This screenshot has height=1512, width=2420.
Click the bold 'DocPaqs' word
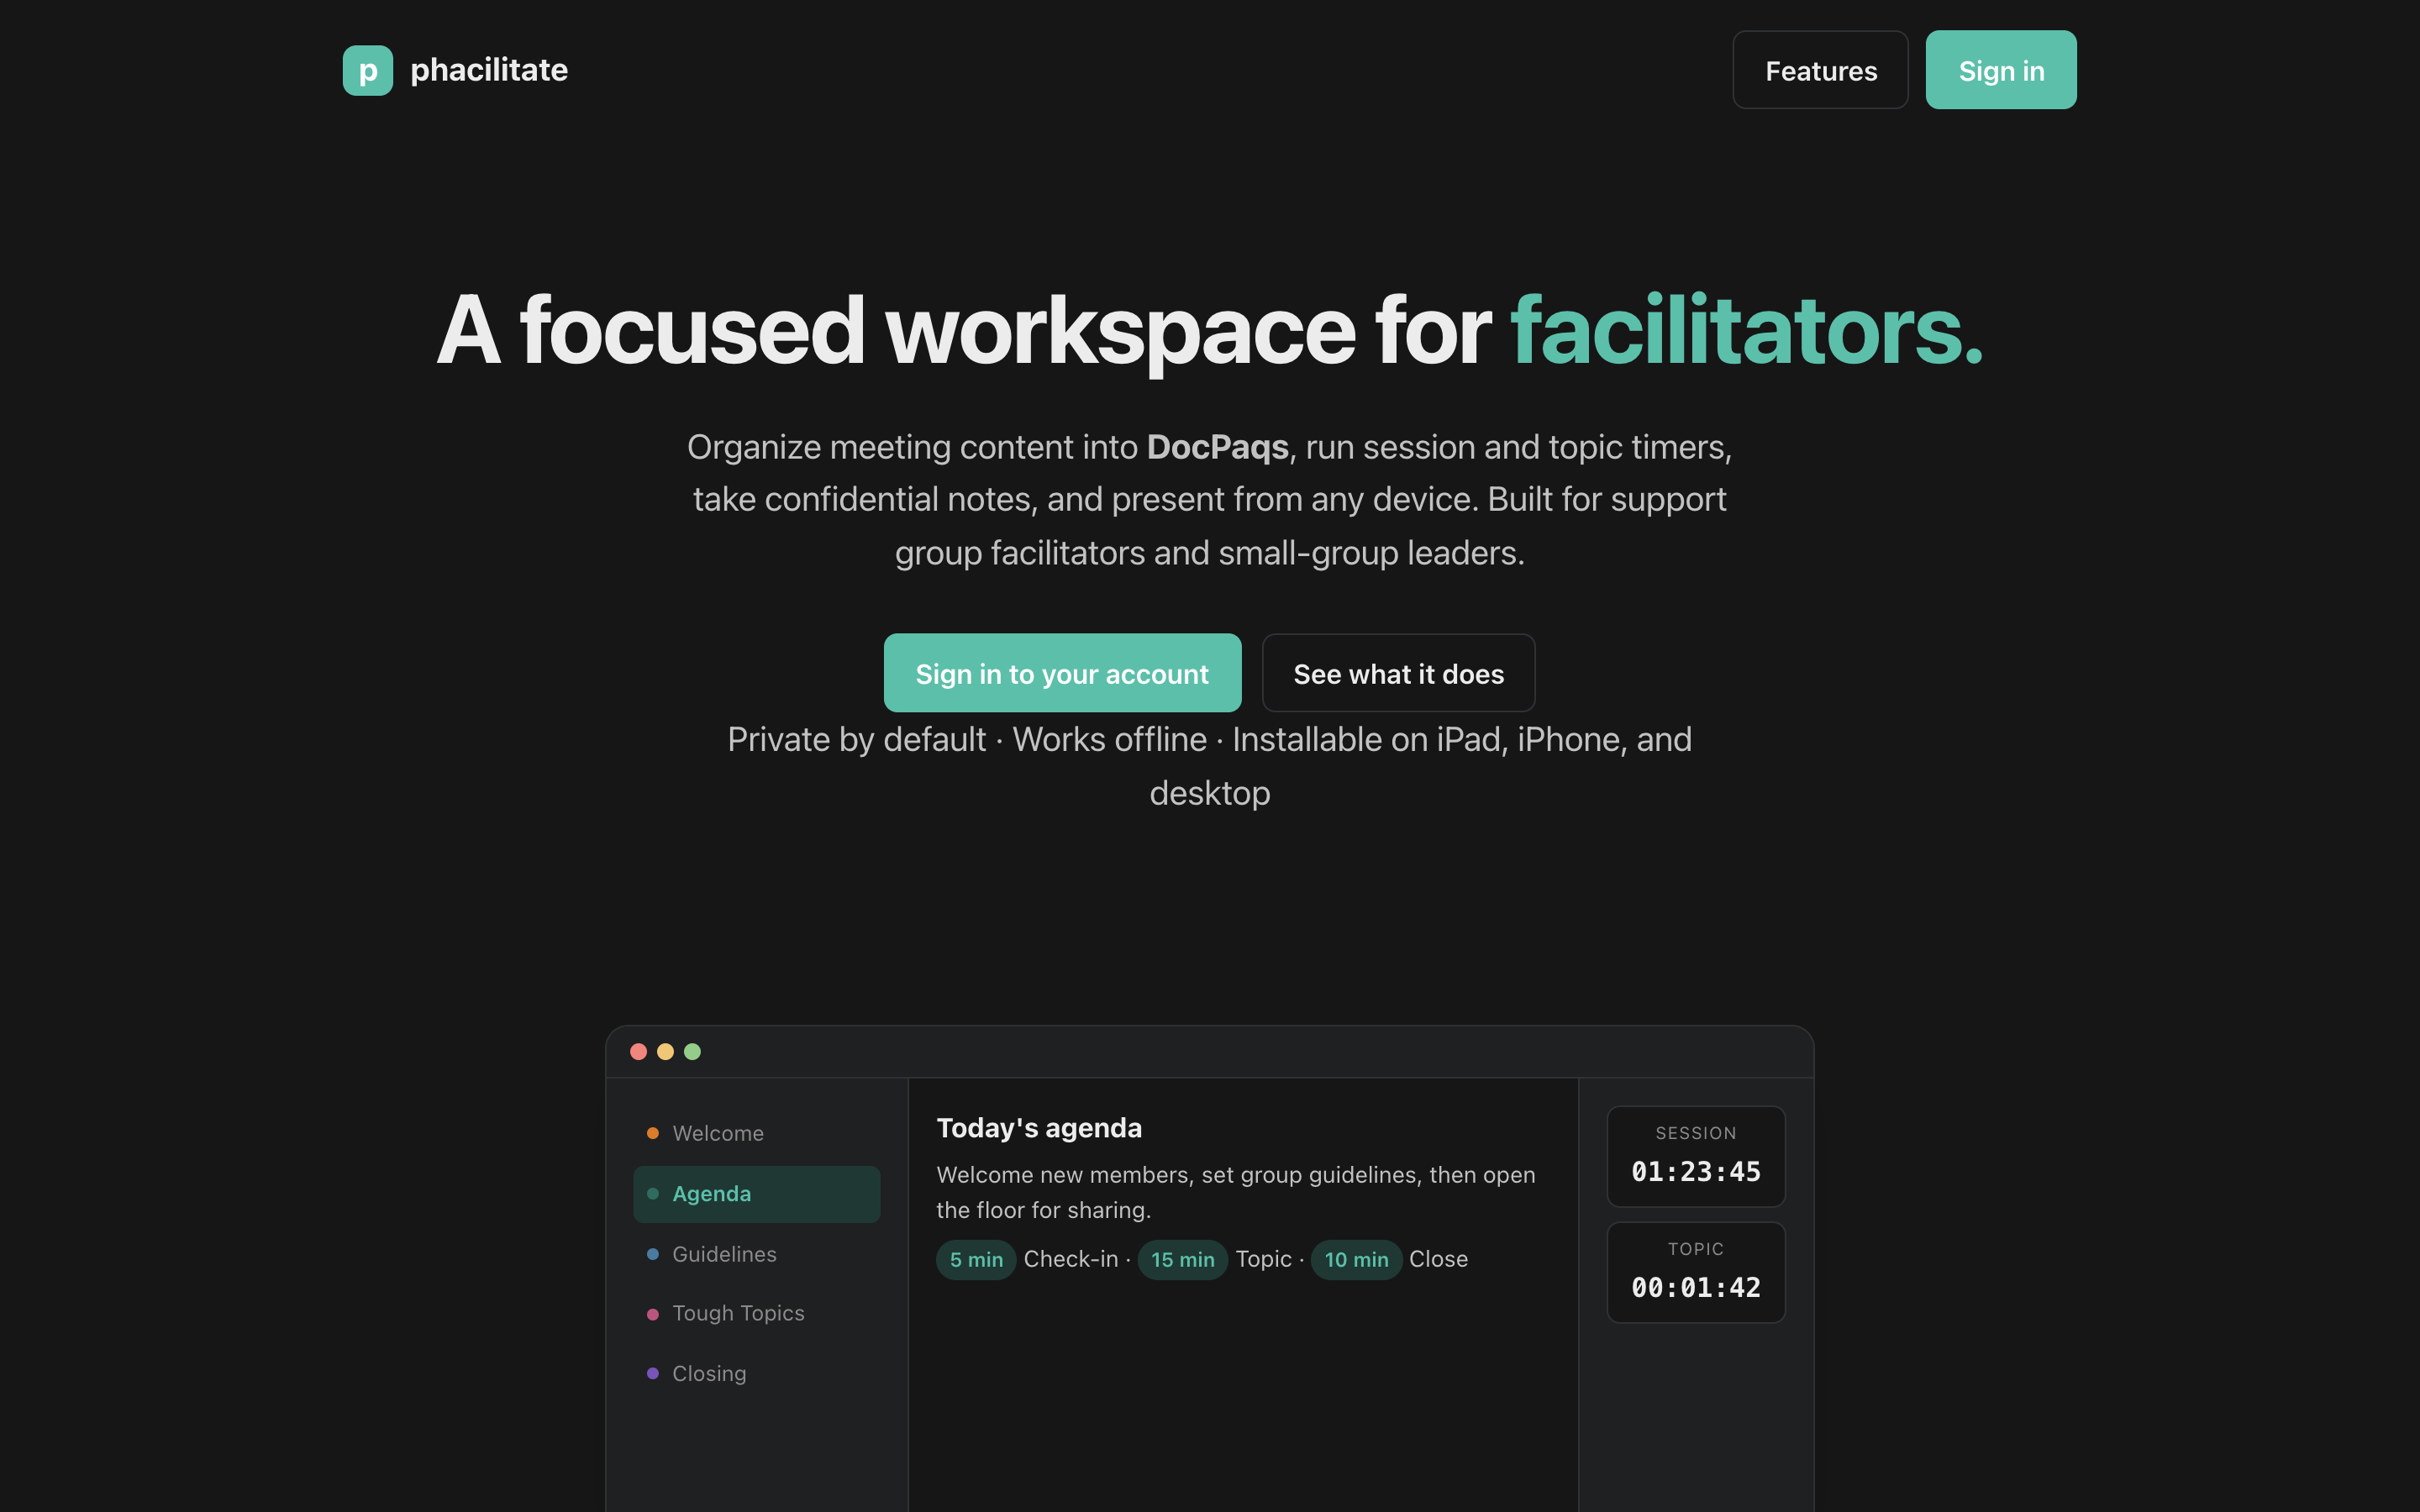[1217, 447]
